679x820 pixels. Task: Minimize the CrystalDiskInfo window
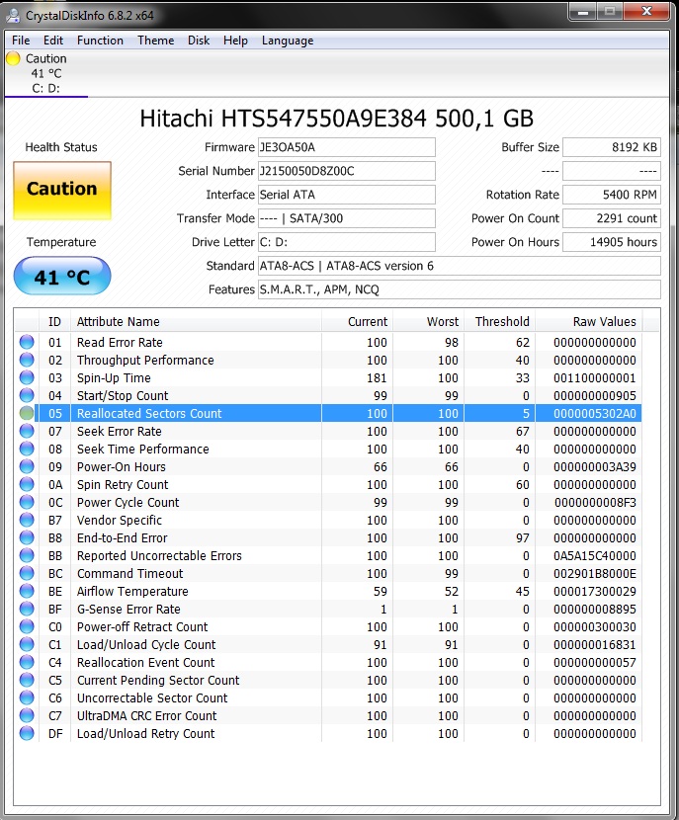pos(583,12)
